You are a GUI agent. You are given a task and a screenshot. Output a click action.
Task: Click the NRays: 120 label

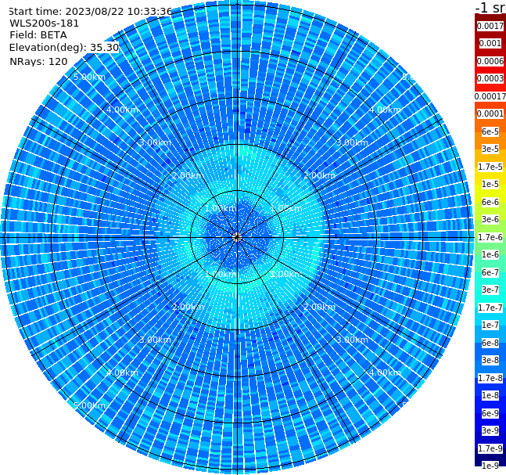click(38, 61)
